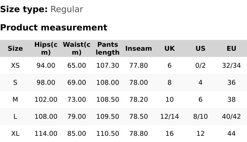
Task: Select the Pants length column header
Action: pos(108,48)
